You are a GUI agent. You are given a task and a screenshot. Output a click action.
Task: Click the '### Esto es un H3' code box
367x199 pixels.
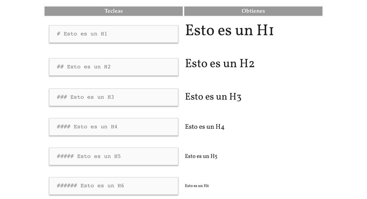(x=114, y=97)
